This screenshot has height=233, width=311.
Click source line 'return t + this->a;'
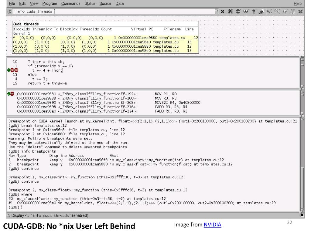48,83
